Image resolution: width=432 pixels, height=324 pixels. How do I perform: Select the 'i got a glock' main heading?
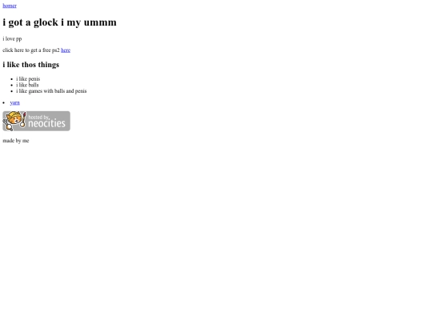[x=59, y=22]
